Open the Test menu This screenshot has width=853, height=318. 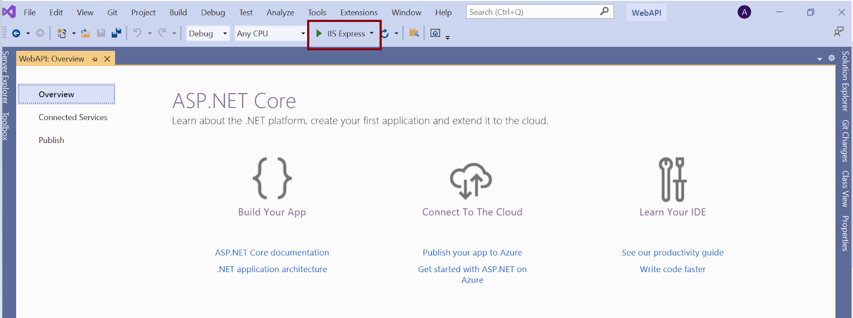tap(246, 12)
